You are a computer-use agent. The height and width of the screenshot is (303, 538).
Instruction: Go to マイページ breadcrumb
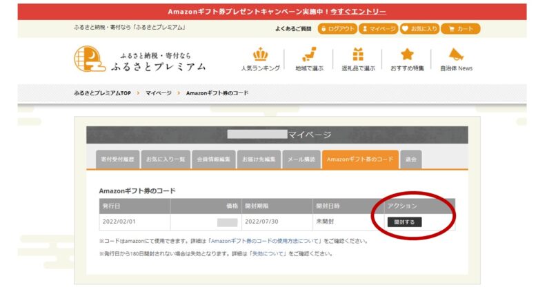point(158,93)
